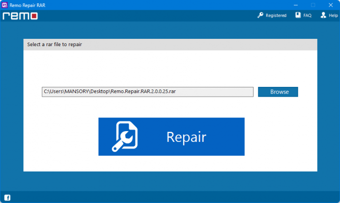Click the Remo logo in header

point(20,16)
